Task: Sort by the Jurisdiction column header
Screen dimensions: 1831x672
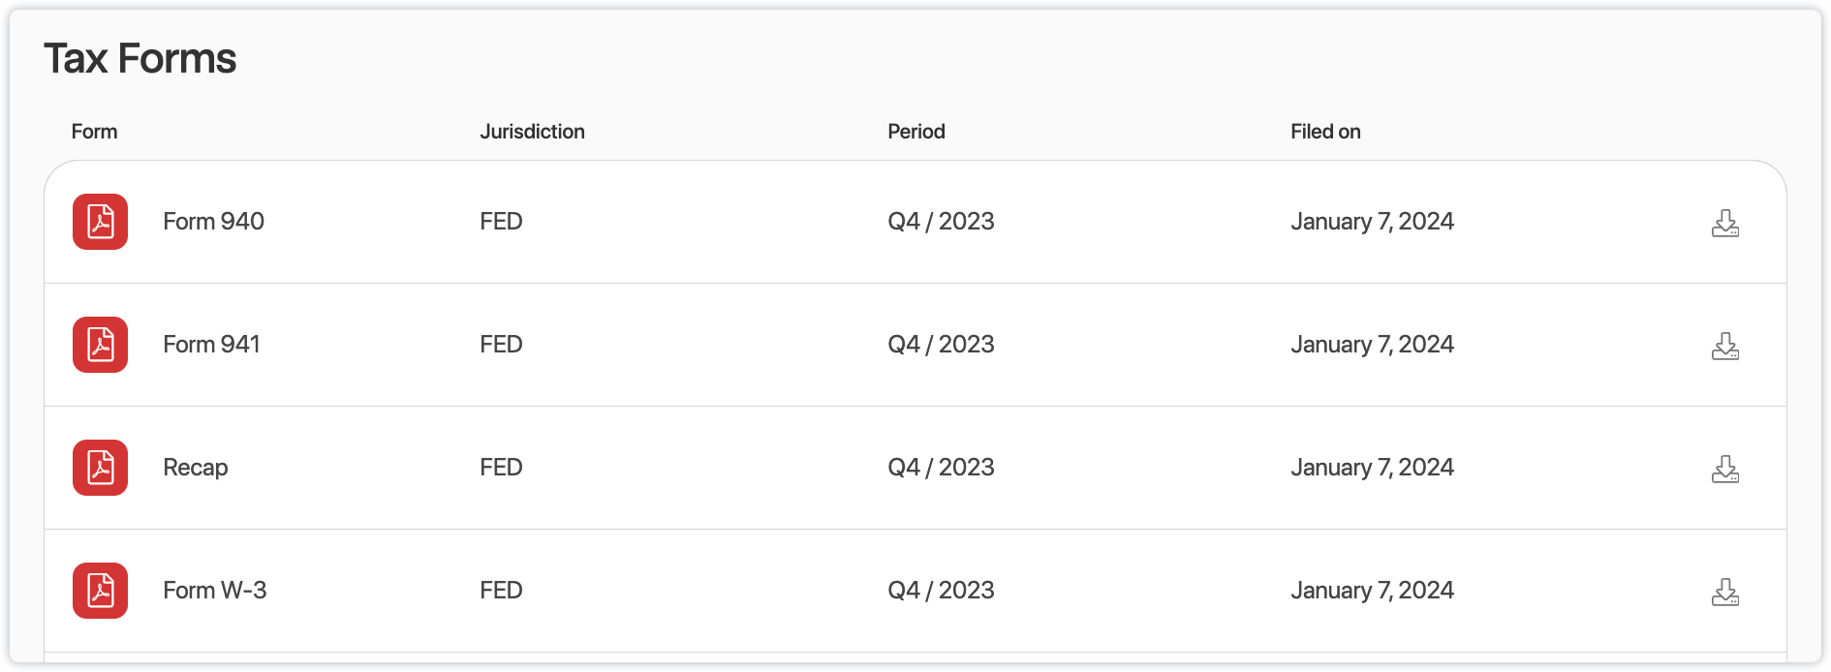Action: 532,132
